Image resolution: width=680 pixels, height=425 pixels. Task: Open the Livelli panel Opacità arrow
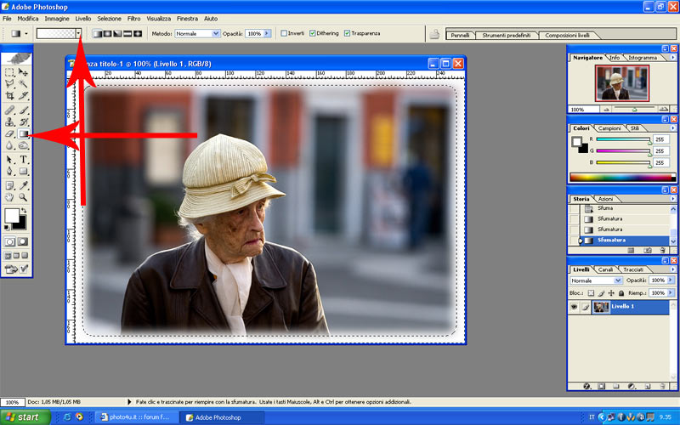click(671, 280)
